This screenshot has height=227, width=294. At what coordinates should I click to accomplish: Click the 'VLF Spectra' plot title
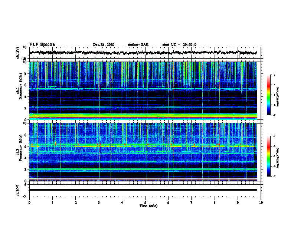click(42, 45)
